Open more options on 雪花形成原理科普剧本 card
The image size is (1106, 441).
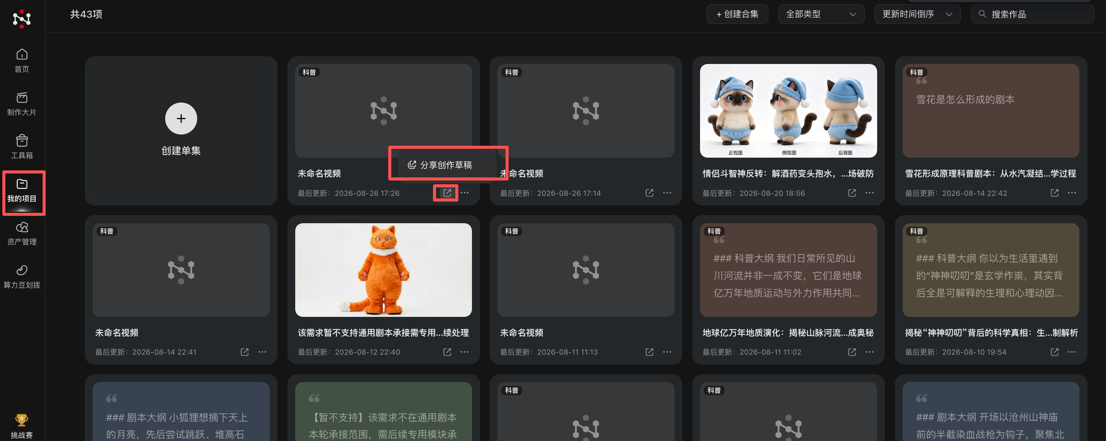point(1072,193)
